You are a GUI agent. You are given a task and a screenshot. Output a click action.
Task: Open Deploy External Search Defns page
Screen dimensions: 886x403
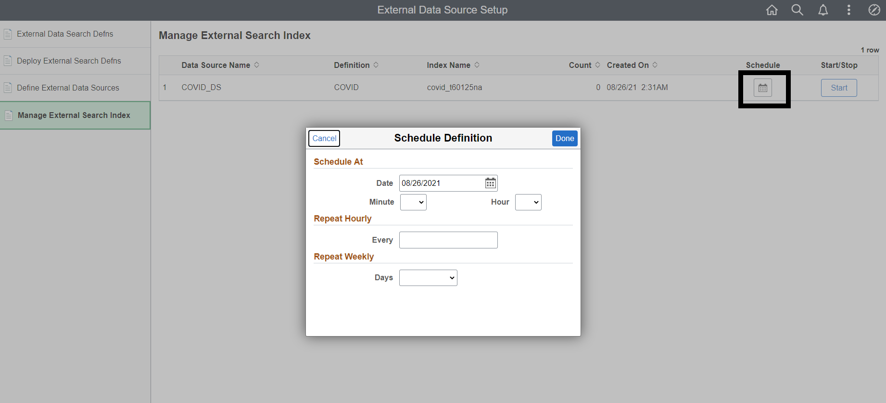(69, 61)
